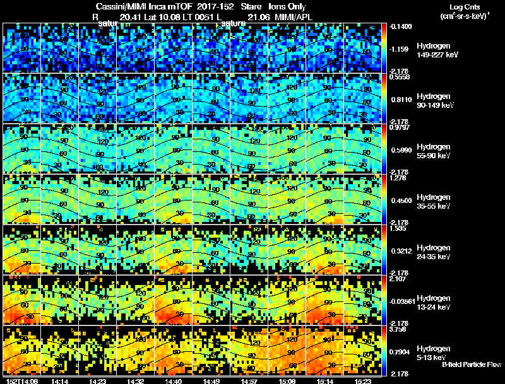Screen dimensions: 505x384
Task: Click the '3.758' colorbar value
Action: [x=398, y=329]
